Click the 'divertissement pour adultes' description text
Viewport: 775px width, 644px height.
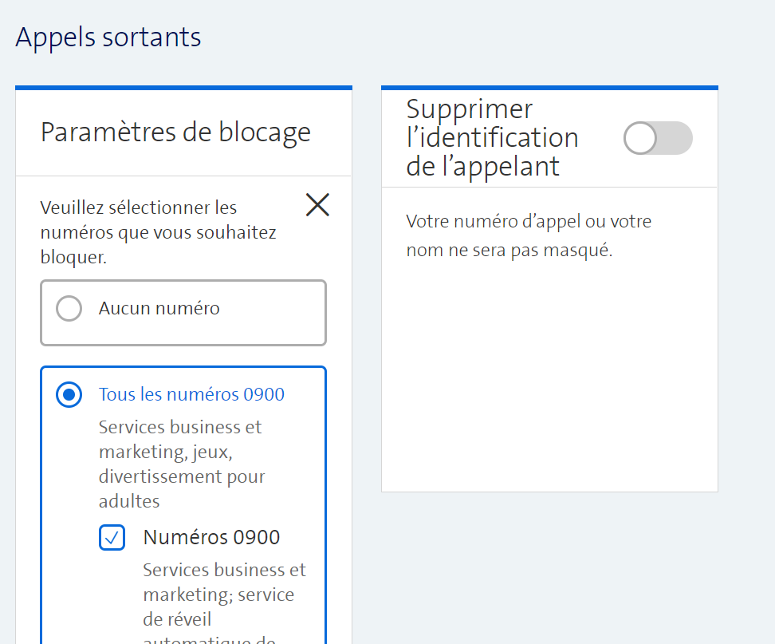[181, 488]
